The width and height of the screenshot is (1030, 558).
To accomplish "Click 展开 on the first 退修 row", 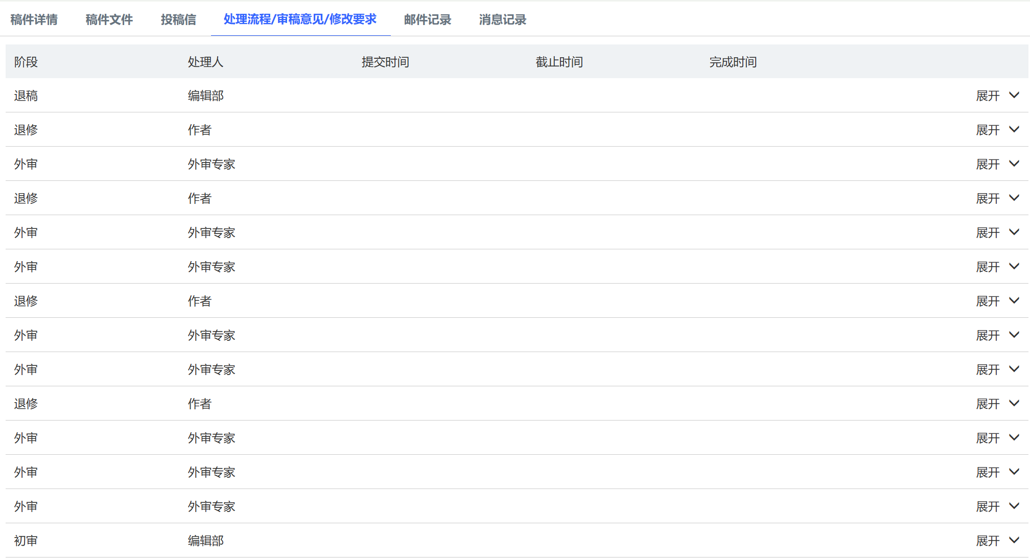I will [x=988, y=130].
